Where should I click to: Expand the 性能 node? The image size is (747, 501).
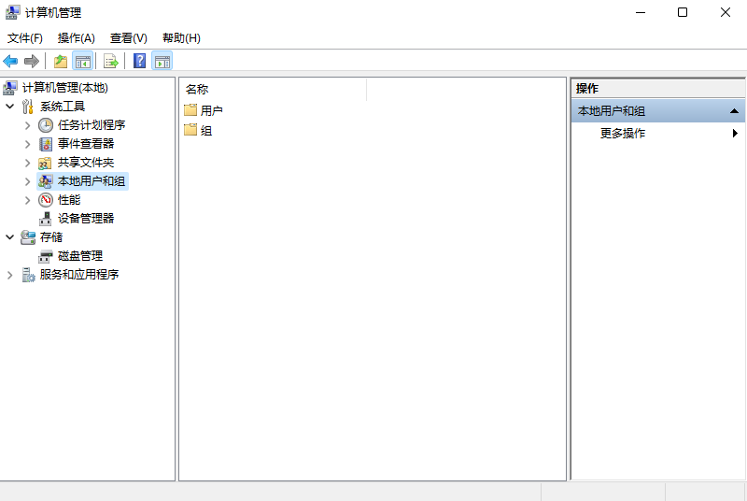tap(28, 200)
